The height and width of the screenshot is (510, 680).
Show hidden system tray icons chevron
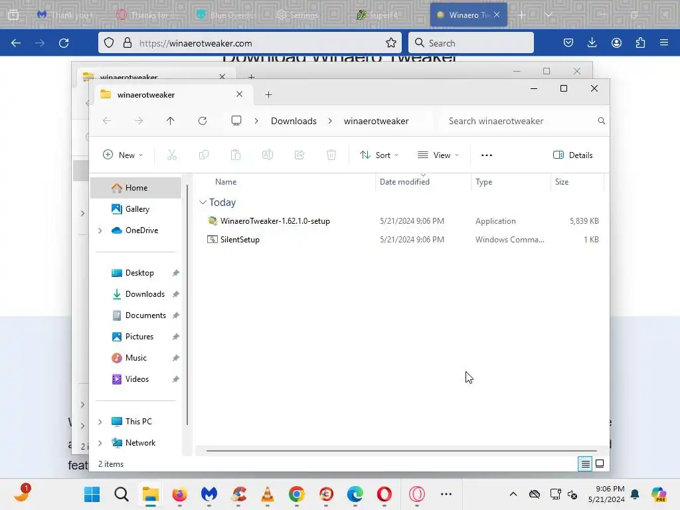click(513, 494)
